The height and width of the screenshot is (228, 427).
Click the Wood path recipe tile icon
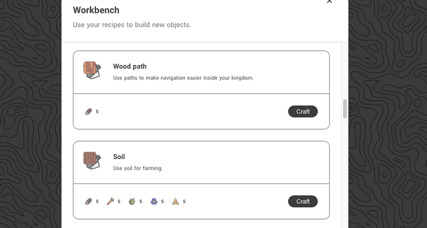(92, 70)
